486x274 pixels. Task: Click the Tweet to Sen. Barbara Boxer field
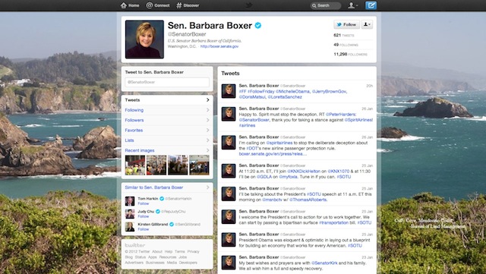(x=167, y=82)
